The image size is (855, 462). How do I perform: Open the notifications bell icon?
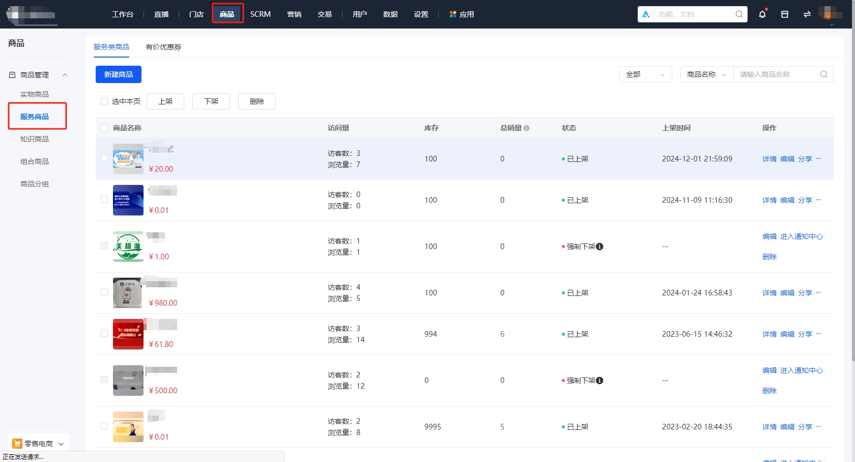762,14
